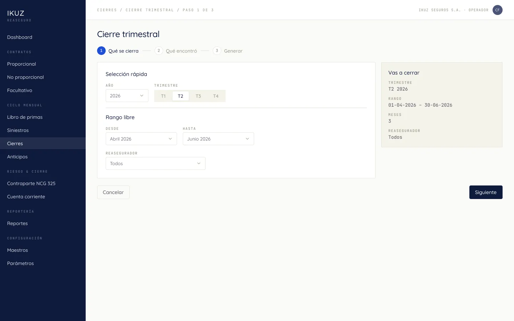Click the Rango libre heading

click(x=120, y=117)
